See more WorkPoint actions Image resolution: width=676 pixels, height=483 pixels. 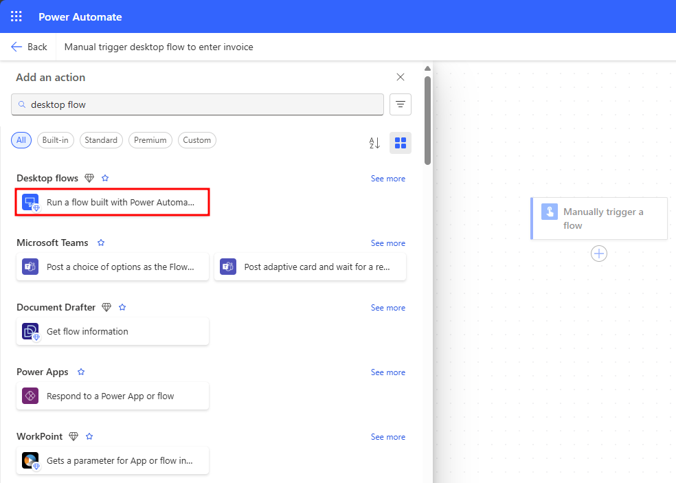click(388, 437)
